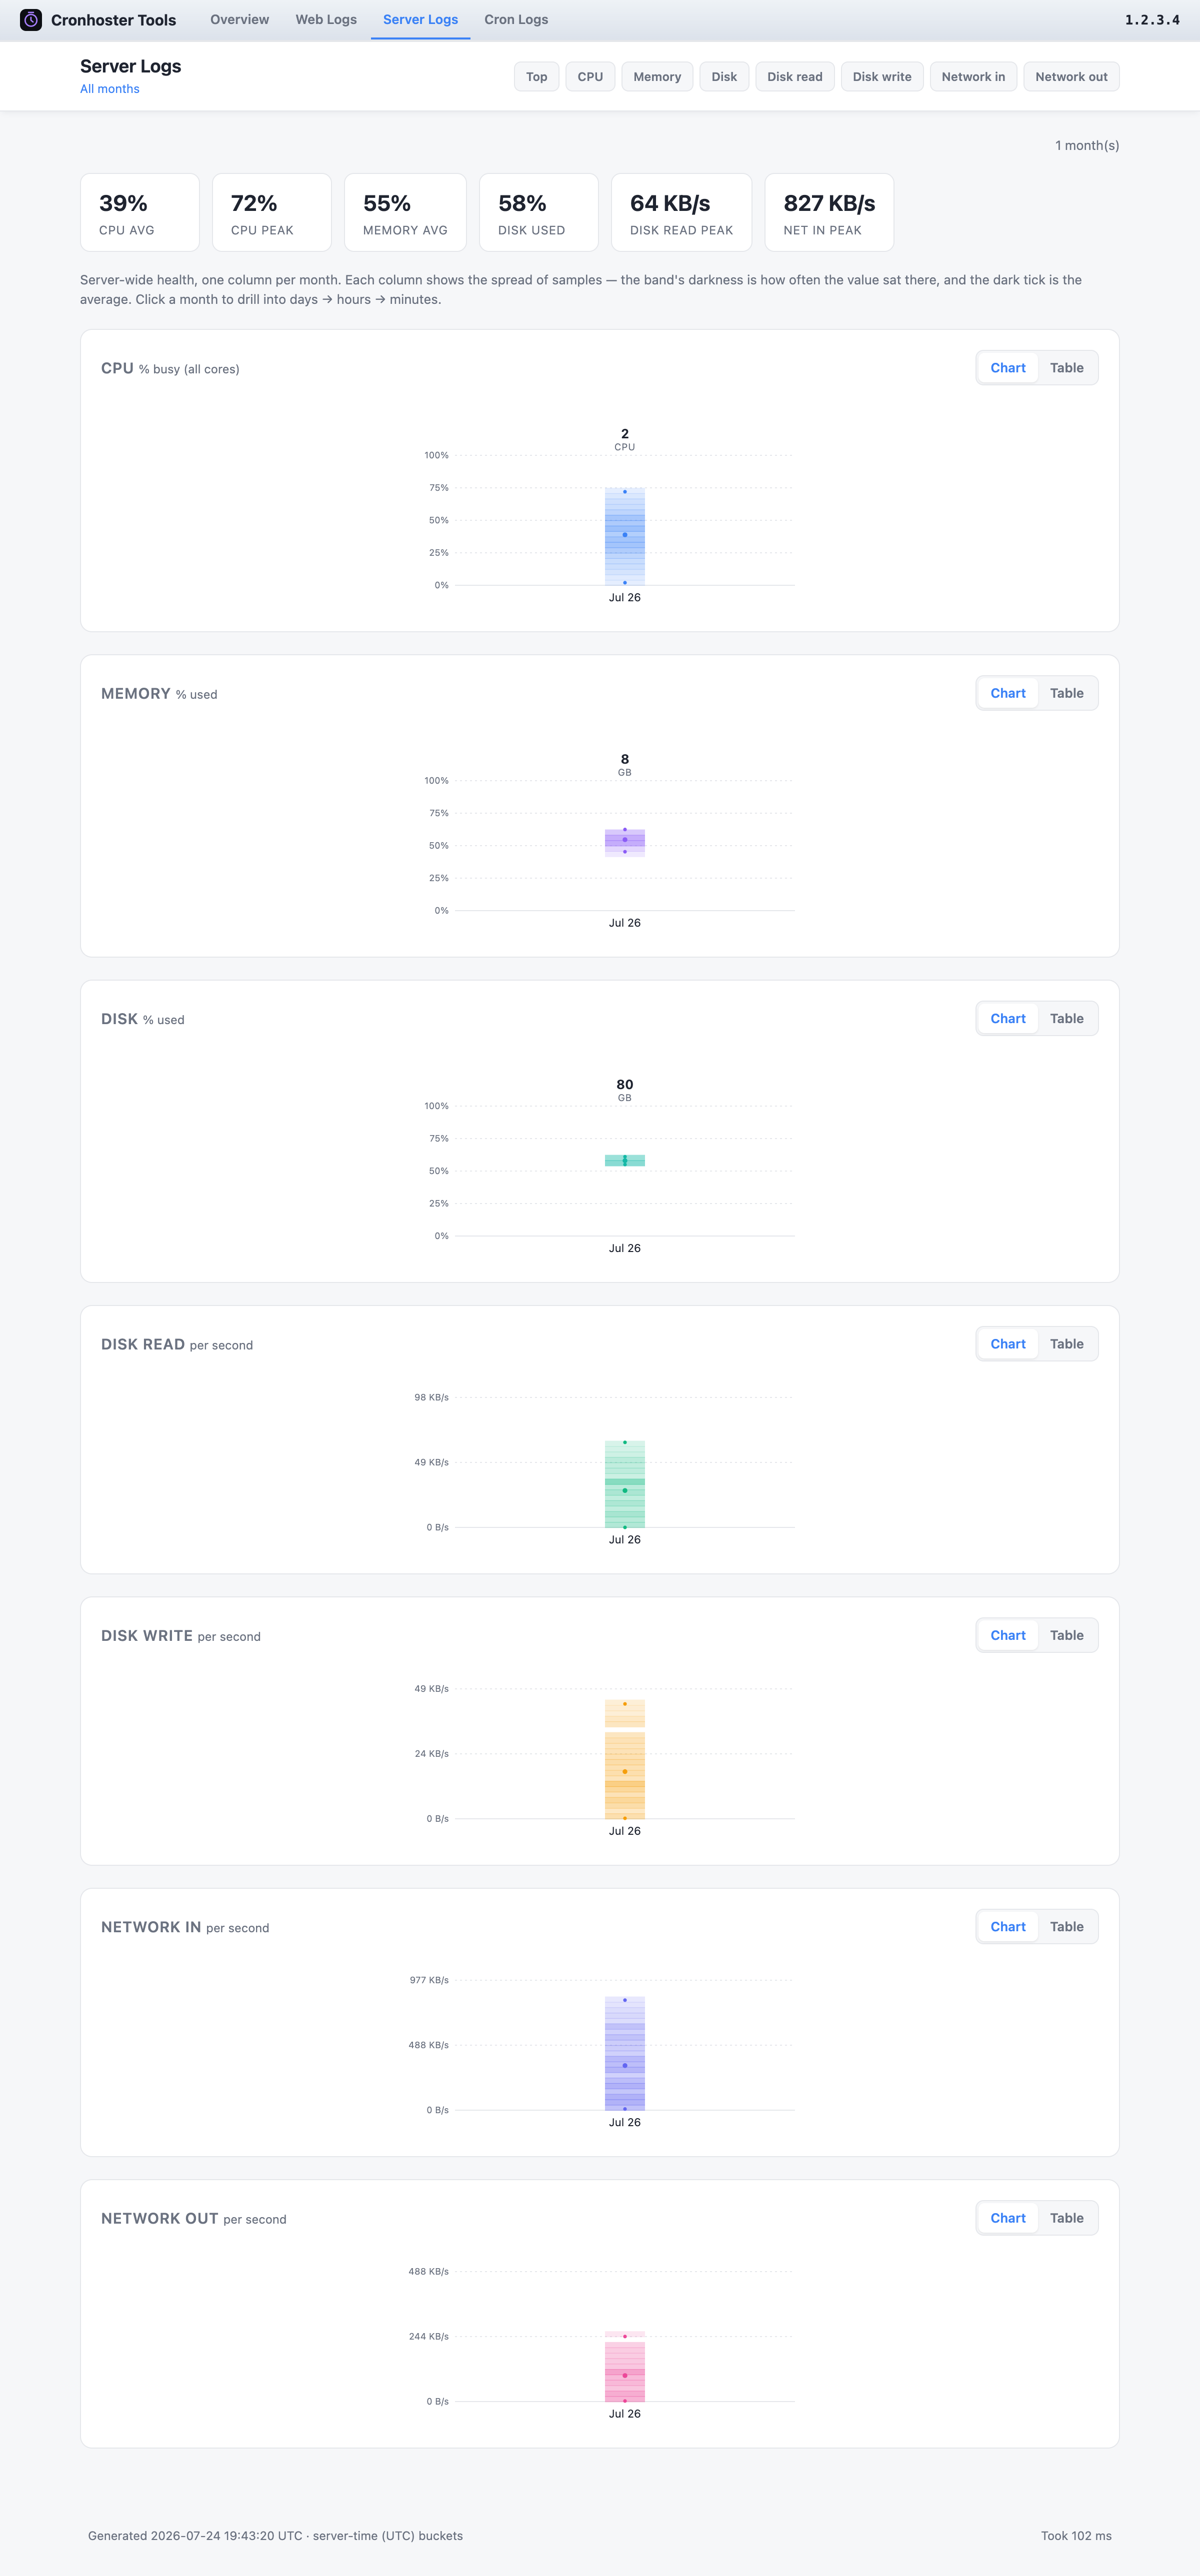Click the 39% CPU AVG card

click(140, 212)
